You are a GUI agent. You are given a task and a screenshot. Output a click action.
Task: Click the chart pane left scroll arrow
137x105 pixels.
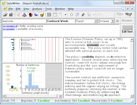coord(4,96)
